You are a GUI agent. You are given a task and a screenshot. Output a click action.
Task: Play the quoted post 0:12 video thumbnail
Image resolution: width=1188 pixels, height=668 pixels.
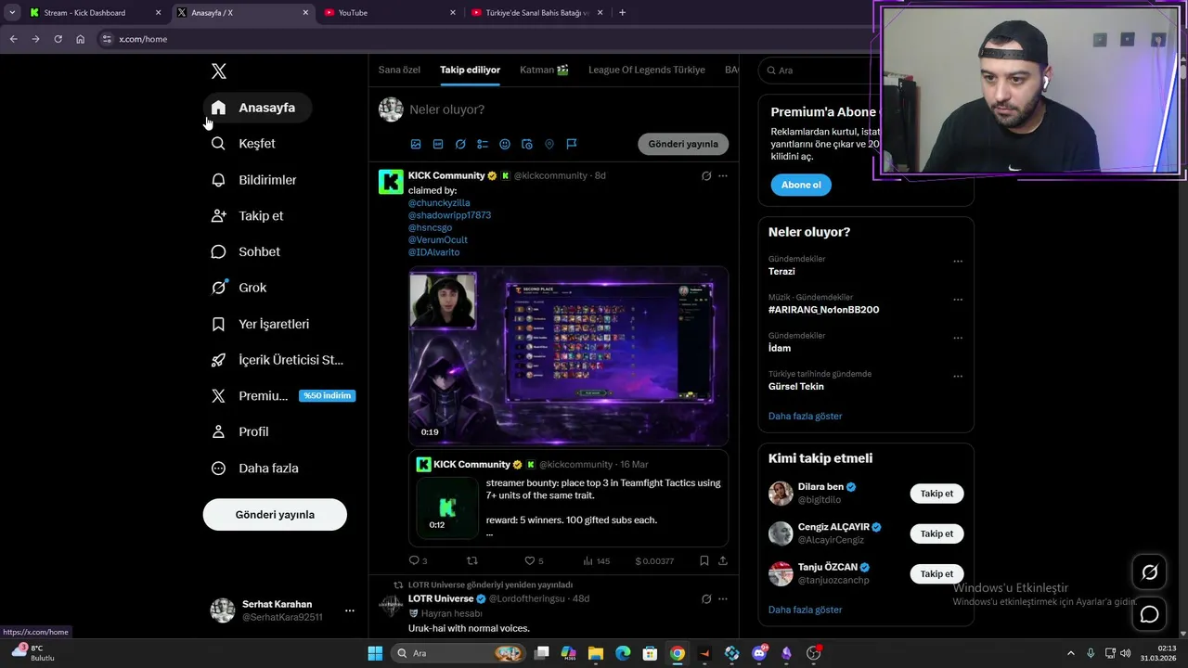(x=447, y=507)
